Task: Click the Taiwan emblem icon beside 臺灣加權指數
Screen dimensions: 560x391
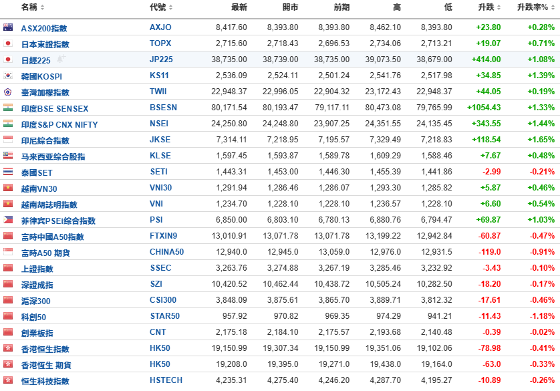Action: [x=8, y=92]
